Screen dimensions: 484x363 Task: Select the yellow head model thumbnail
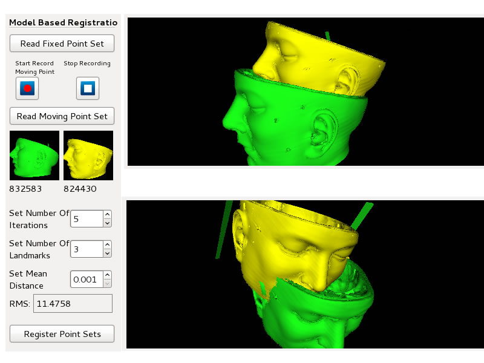pyautogui.click(x=88, y=155)
